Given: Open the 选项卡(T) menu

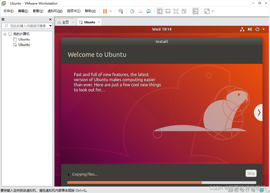Looking at the screenshot, I should pyautogui.click(x=74, y=11).
